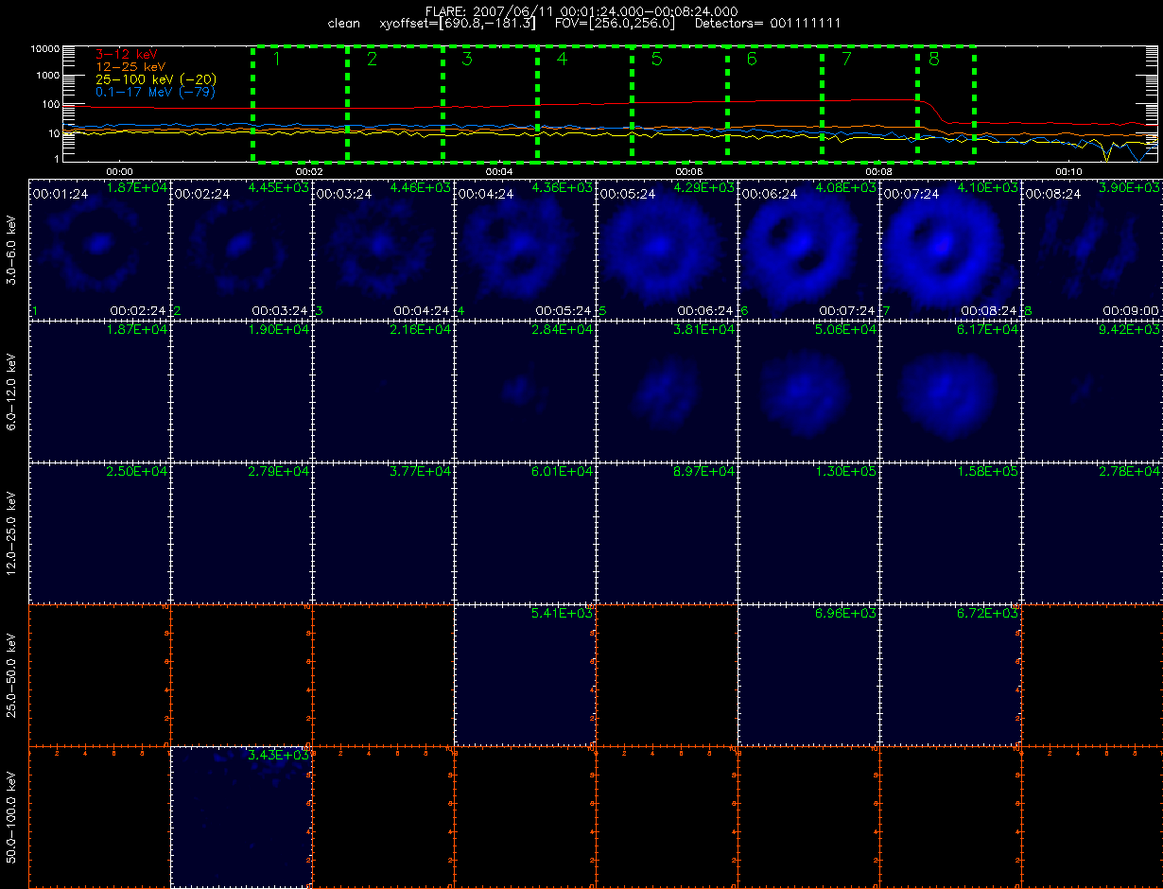Click interval number 1 in the light curve
1163x889 pixels.
tap(276, 60)
